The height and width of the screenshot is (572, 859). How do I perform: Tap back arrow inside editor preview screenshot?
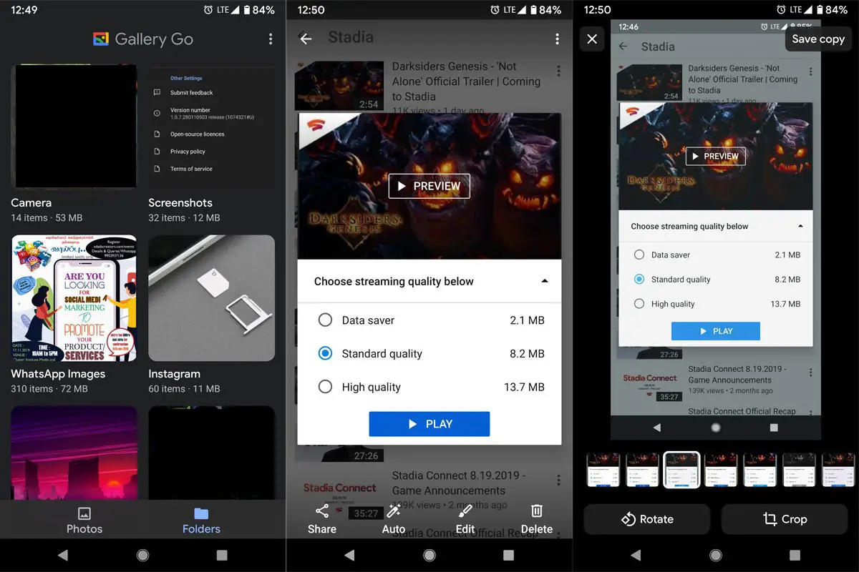pos(623,46)
